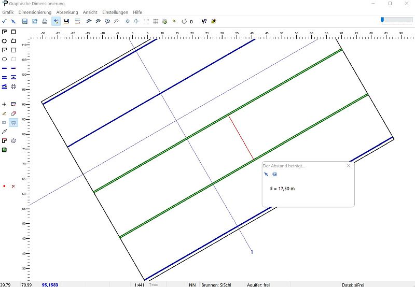Click the blue checkmark confirm icon
Viewport: 415px width, 287px height.
(x=4, y=21)
